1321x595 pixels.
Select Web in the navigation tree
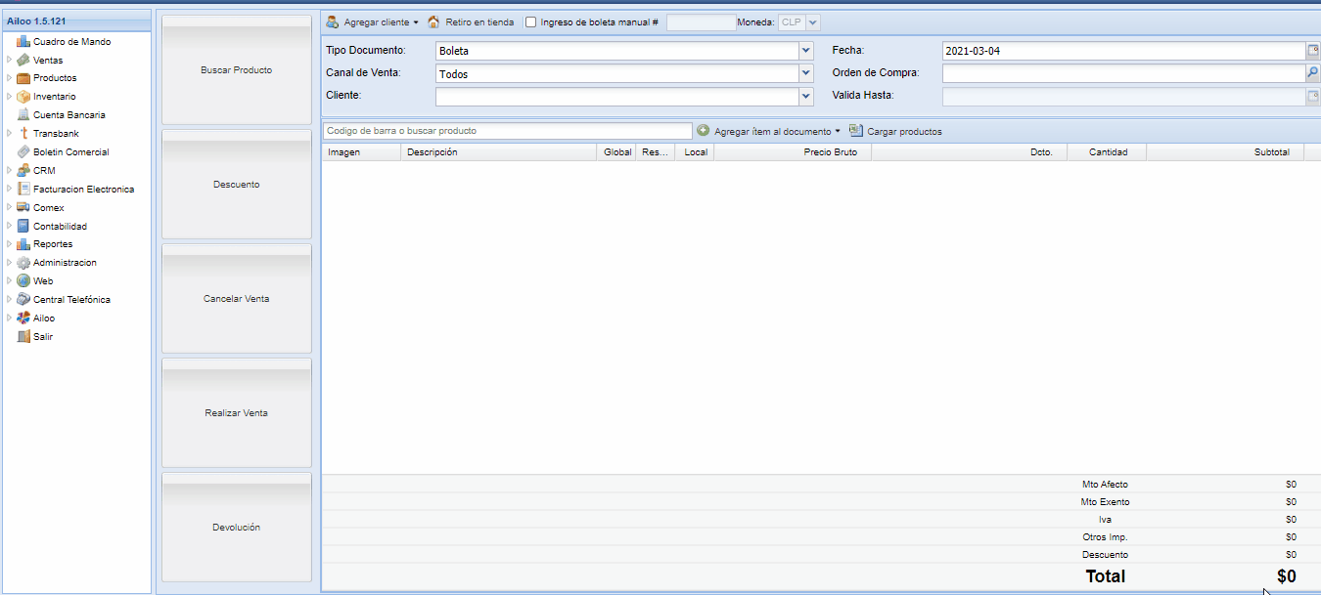[43, 281]
